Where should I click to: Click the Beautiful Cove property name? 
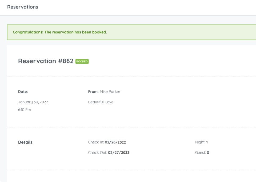tap(101, 102)
